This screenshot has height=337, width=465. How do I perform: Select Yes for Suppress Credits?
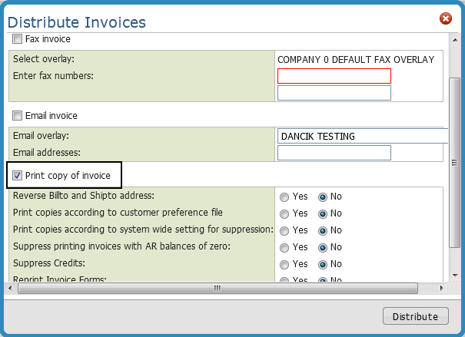coord(285,264)
